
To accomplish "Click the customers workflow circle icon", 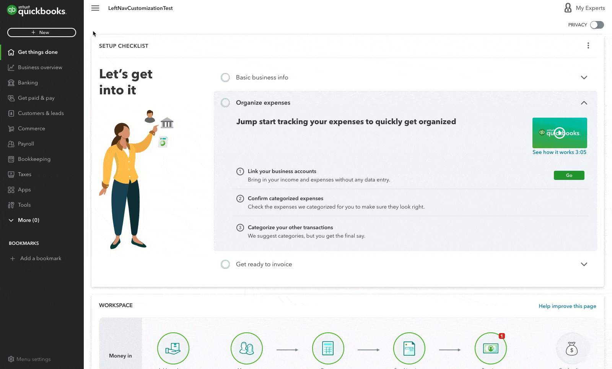I will (x=247, y=348).
